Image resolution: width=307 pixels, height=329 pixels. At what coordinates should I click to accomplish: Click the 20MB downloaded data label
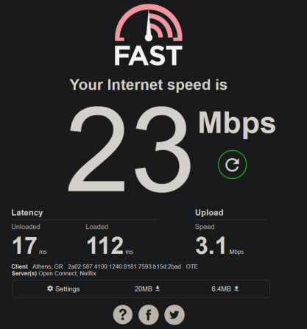pyautogui.click(x=144, y=289)
